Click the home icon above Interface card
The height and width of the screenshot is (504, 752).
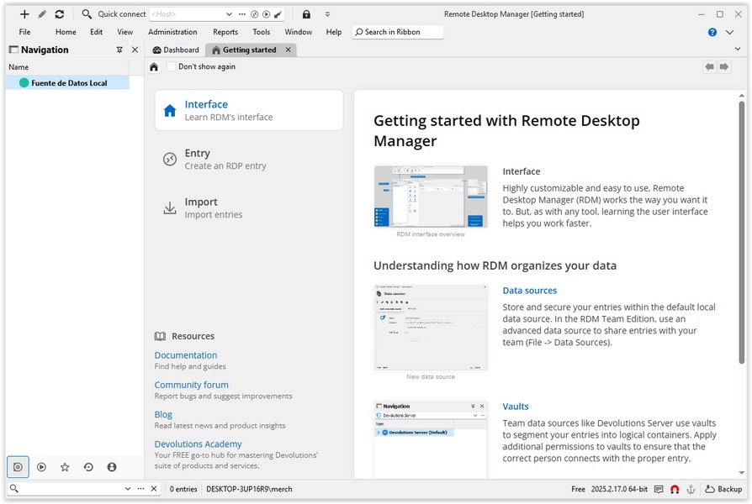(154, 67)
